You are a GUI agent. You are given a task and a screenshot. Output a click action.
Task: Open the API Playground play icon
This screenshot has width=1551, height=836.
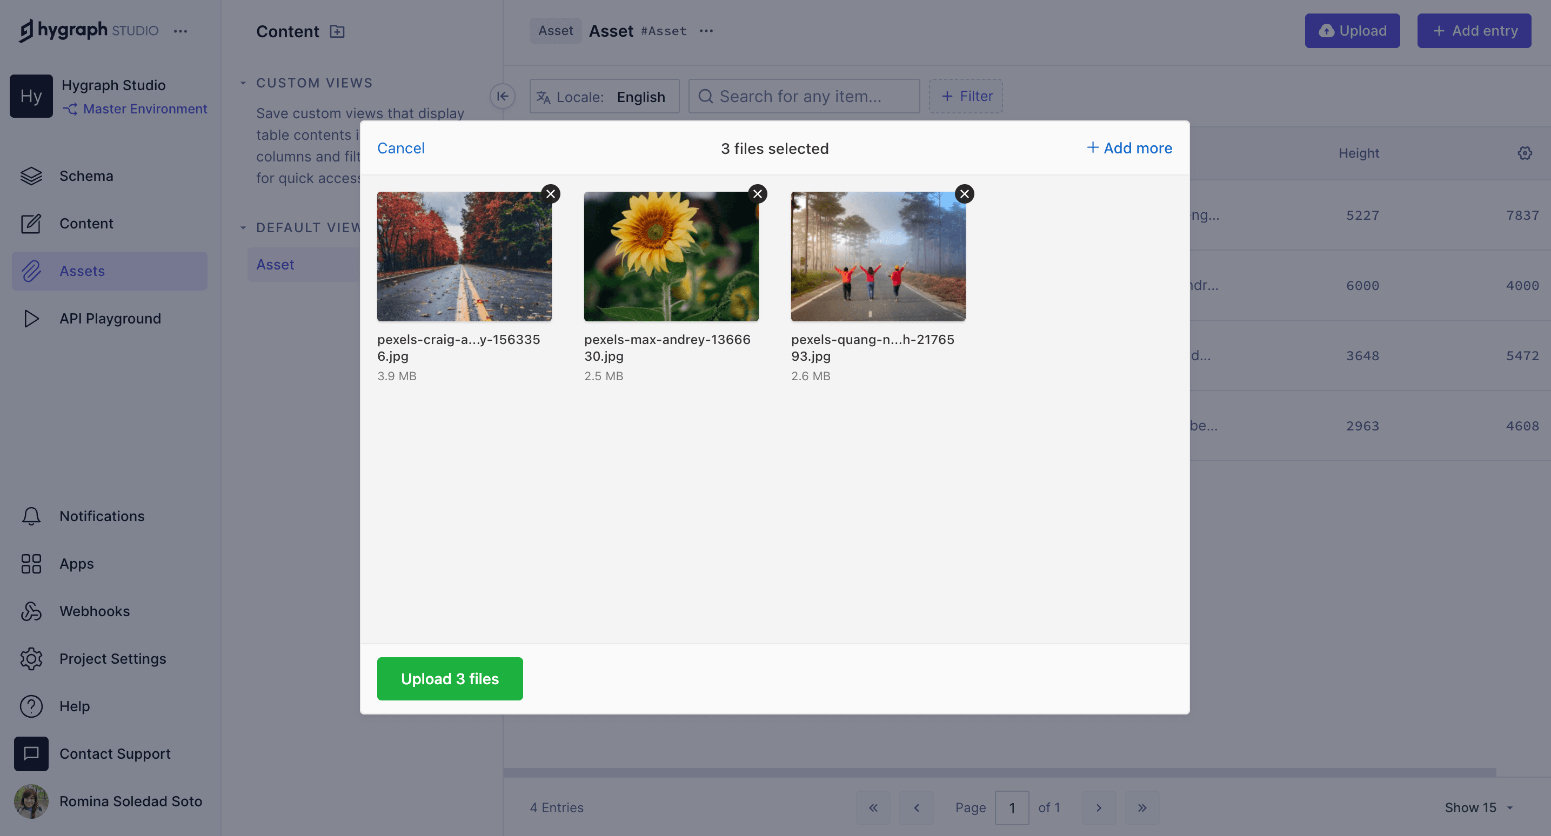tap(31, 319)
